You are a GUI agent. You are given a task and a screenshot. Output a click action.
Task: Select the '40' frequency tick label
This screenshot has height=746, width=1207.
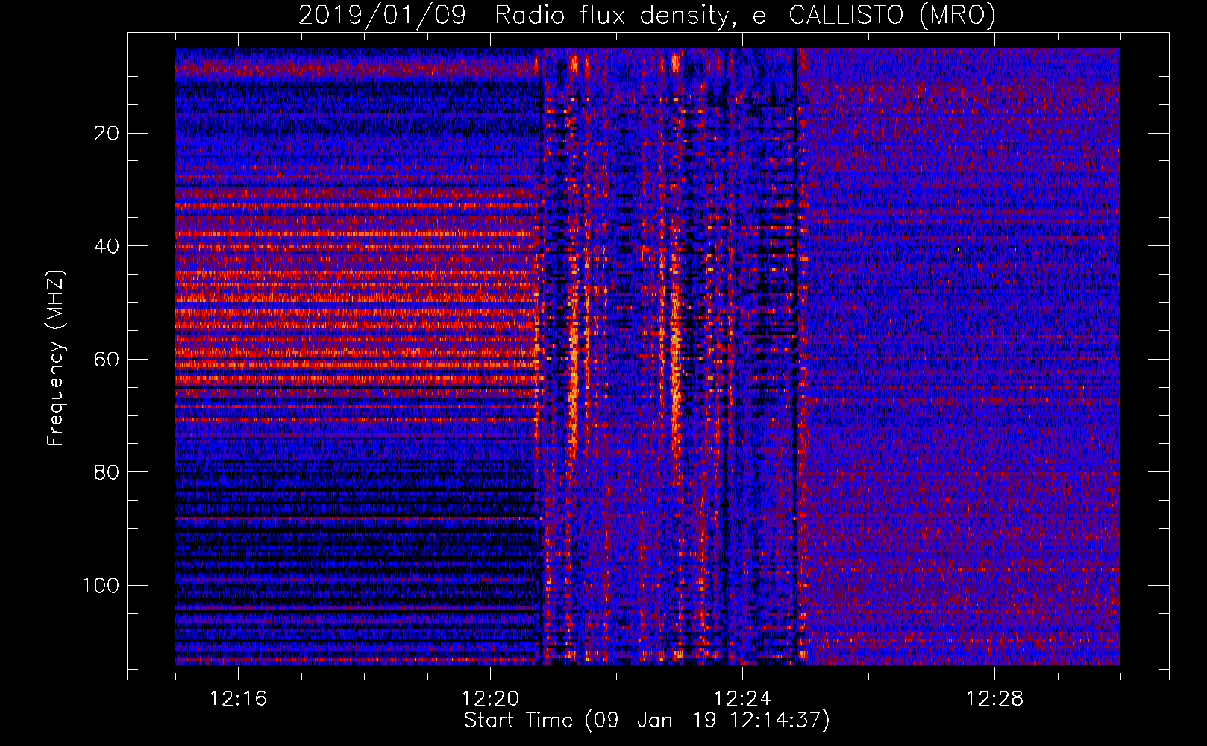107,246
